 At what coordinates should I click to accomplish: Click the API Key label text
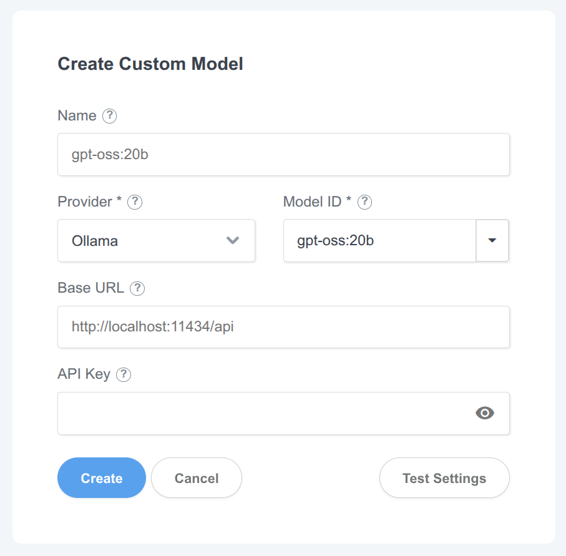tap(84, 374)
